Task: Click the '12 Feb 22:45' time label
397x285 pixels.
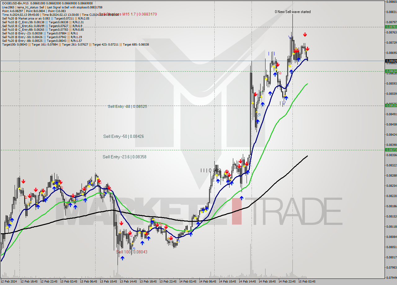Action: [x=49, y=282]
